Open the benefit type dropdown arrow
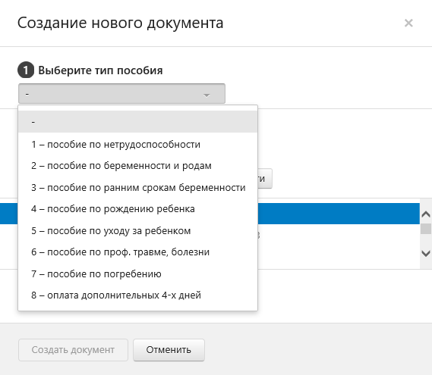This screenshot has width=432, height=375. [x=207, y=95]
